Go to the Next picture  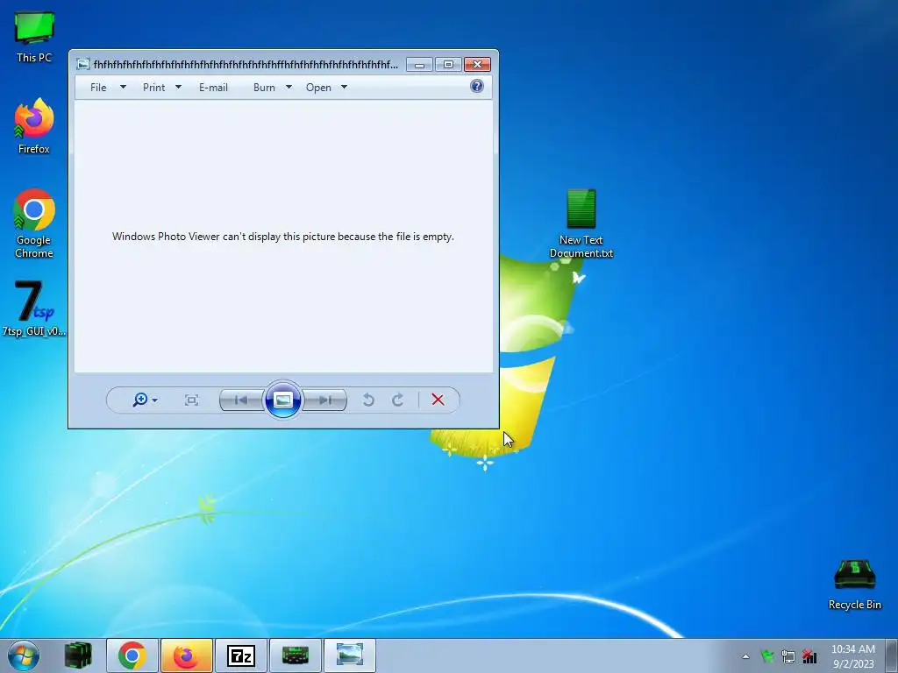coord(324,400)
